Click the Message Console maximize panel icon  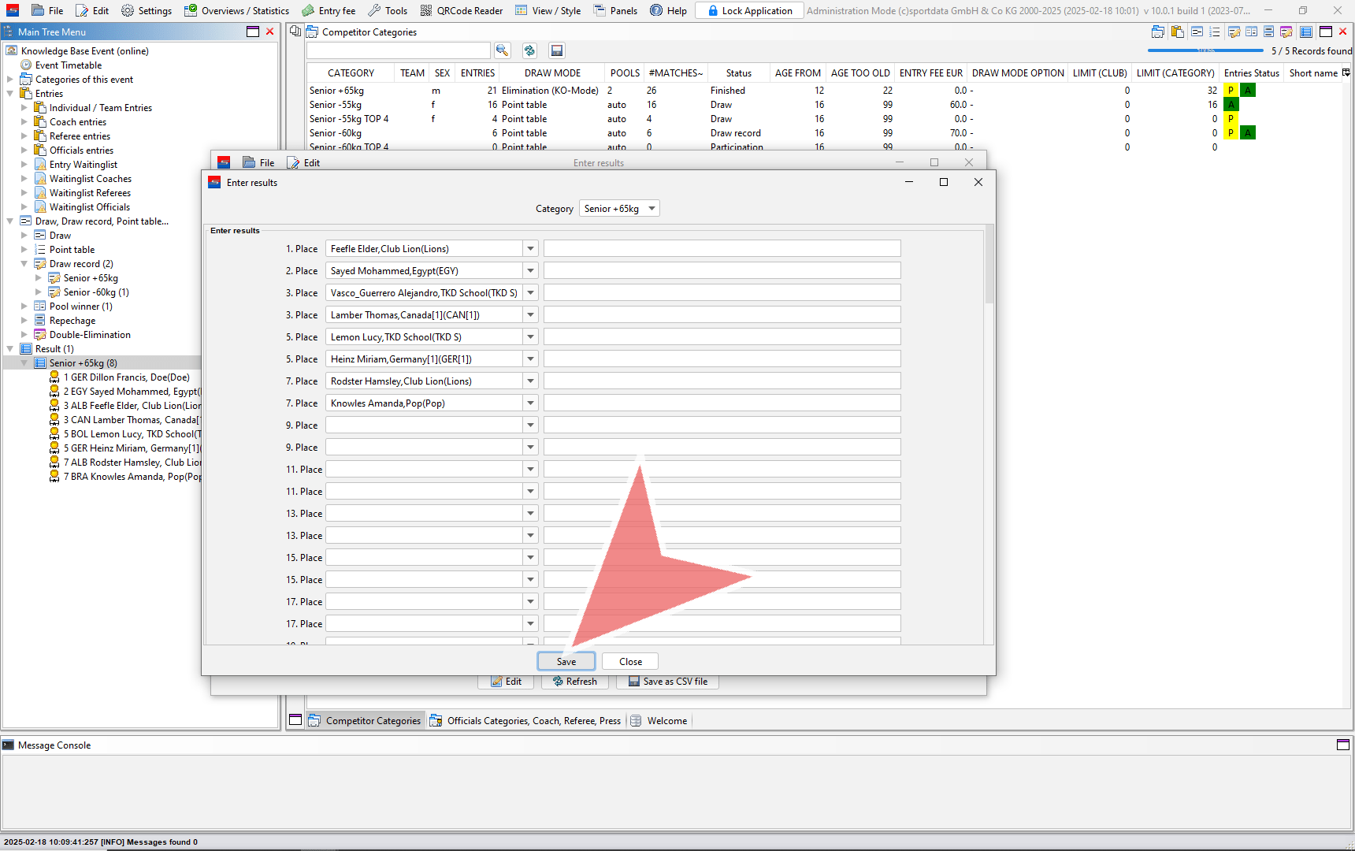[1343, 745]
